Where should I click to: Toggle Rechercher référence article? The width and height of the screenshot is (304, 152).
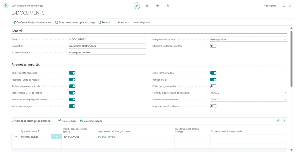tap(72, 86)
